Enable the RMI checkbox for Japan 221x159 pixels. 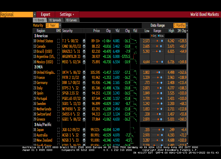pos(59,130)
